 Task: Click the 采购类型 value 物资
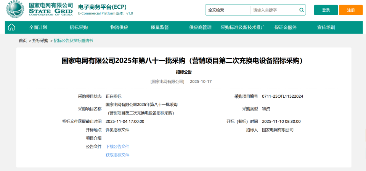click(x=266, y=109)
